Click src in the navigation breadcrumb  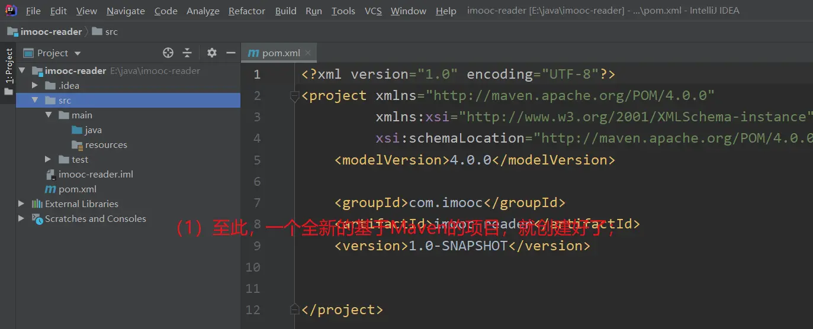[x=105, y=32]
